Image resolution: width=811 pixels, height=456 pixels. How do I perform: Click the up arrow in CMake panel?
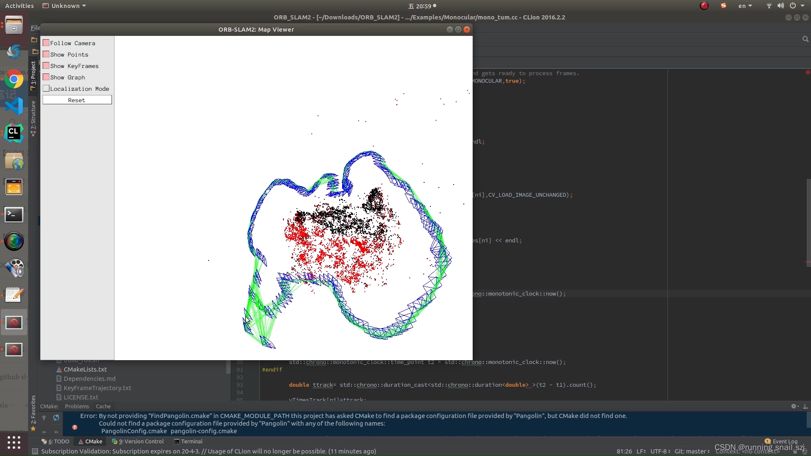pyautogui.click(x=44, y=418)
